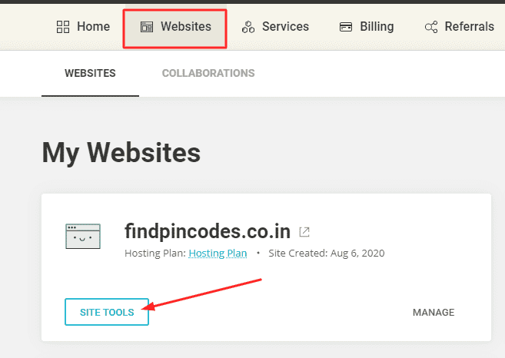Click the My Websites heading

click(121, 153)
